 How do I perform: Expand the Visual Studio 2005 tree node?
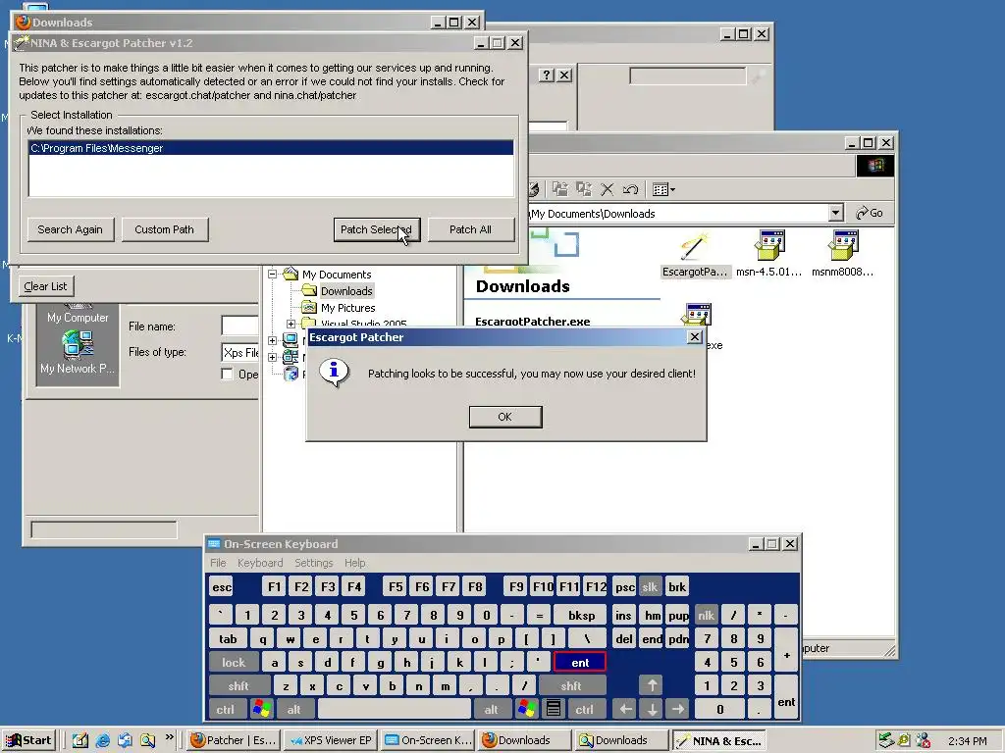pyautogui.click(x=291, y=324)
